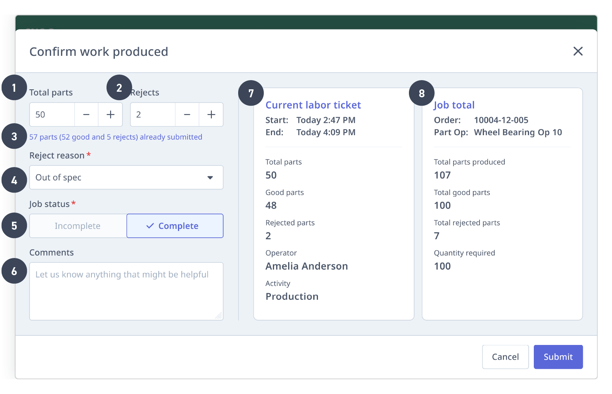
Task: Click annotation badge number 2
Action: tap(119, 88)
